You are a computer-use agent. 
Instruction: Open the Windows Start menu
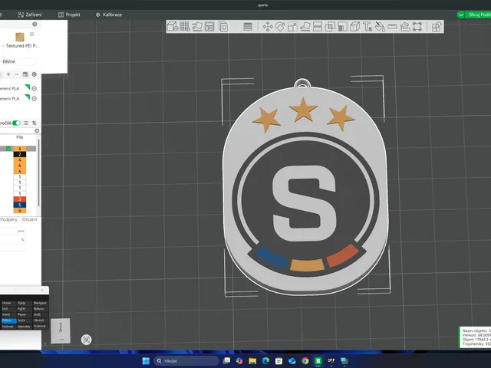[x=146, y=361]
